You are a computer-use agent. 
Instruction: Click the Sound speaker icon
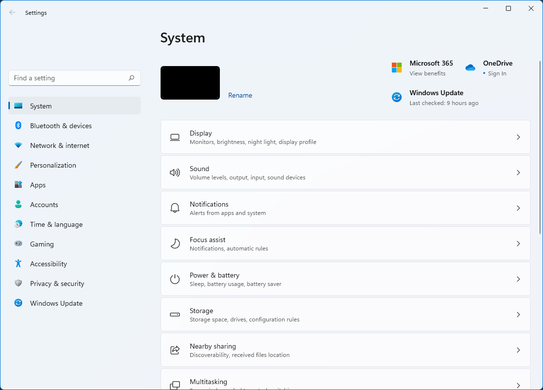(175, 173)
